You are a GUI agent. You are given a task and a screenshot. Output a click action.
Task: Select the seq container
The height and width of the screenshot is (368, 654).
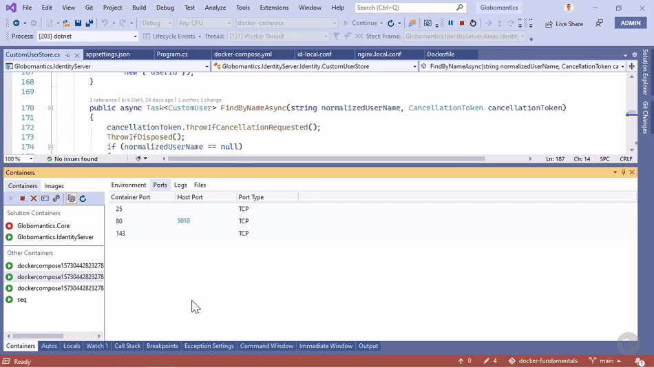coord(22,300)
